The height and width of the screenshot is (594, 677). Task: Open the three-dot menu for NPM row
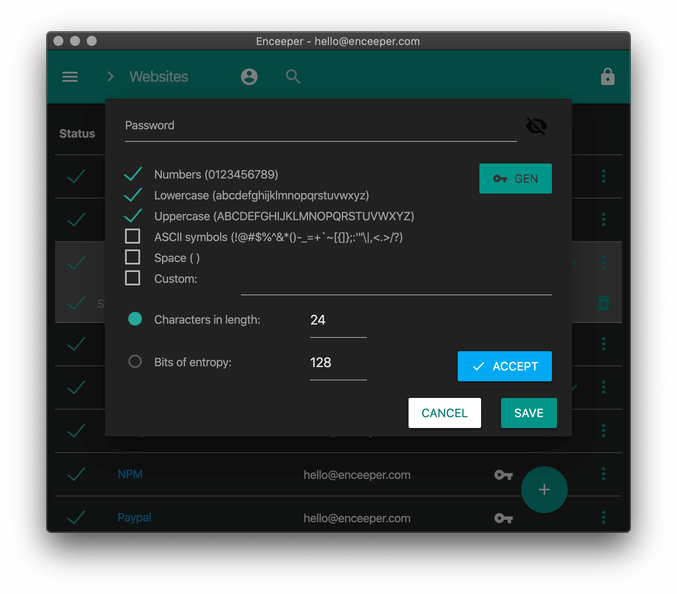(603, 474)
